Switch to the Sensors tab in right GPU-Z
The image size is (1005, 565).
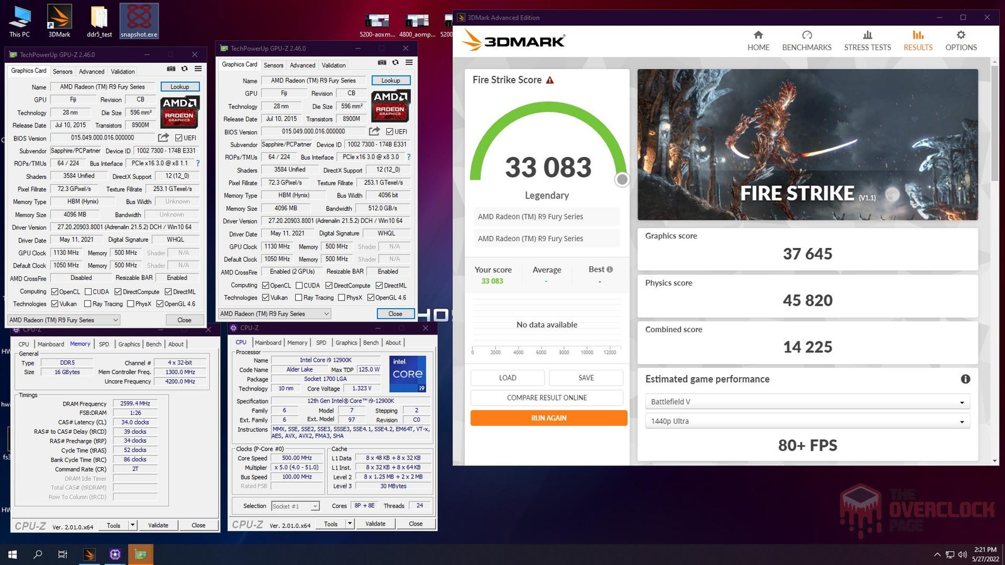click(273, 65)
